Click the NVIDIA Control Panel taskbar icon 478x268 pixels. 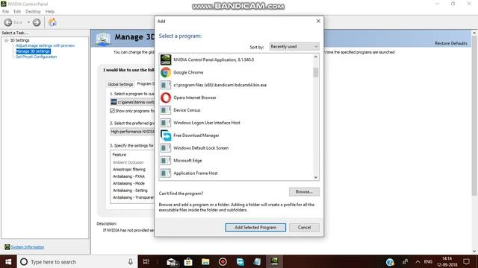(x=274, y=261)
